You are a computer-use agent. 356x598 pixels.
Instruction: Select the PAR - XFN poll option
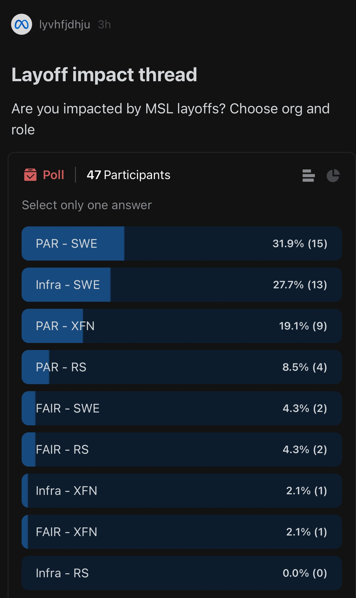182,326
